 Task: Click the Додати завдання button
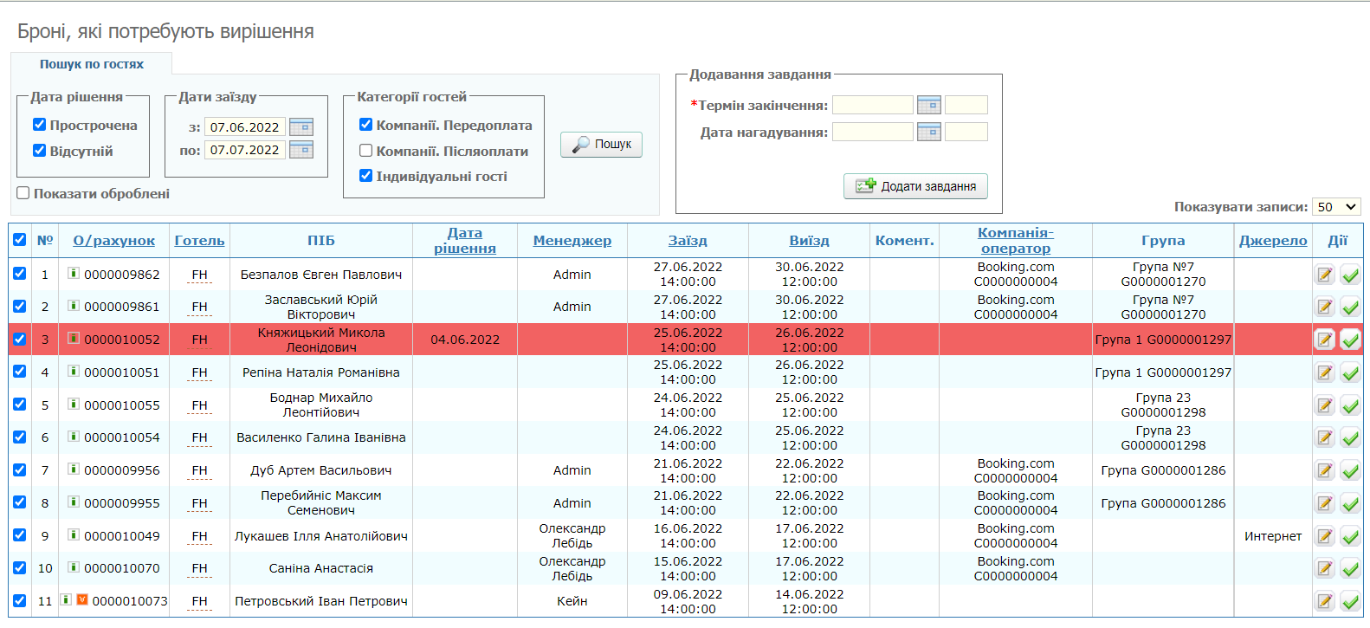click(x=915, y=186)
